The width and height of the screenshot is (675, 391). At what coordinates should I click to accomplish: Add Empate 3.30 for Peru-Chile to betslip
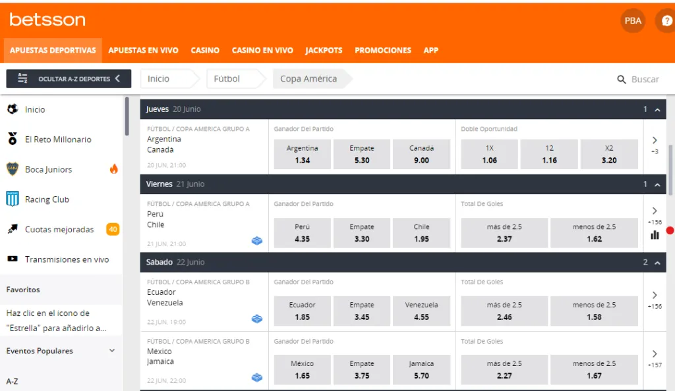point(361,233)
